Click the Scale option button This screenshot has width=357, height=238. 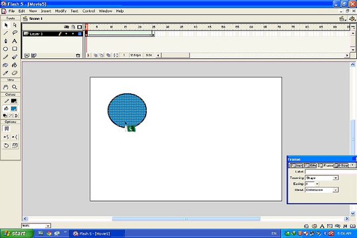point(15,145)
